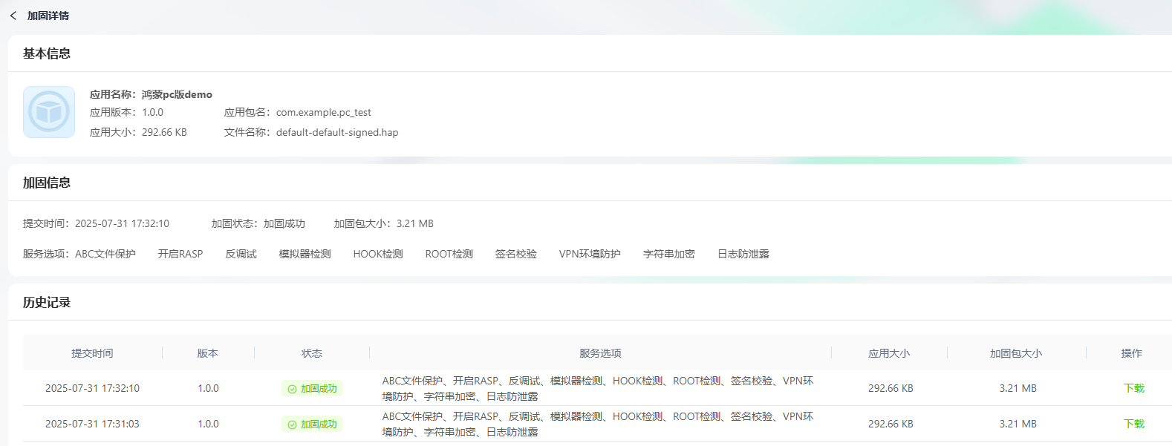Click the 日志防泄露 service option in 加固信息
Image resolution: width=1172 pixels, height=446 pixels.
pos(743,254)
